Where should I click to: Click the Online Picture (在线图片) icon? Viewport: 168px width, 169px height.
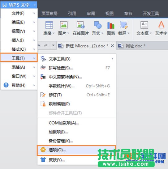(x=81, y=25)
